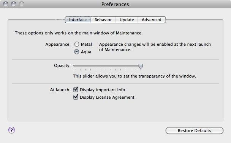Image resolution: width=231 pixels, height=143 pixels.
Task: Click the Opacity slider thumb
Action: [141, 66]
